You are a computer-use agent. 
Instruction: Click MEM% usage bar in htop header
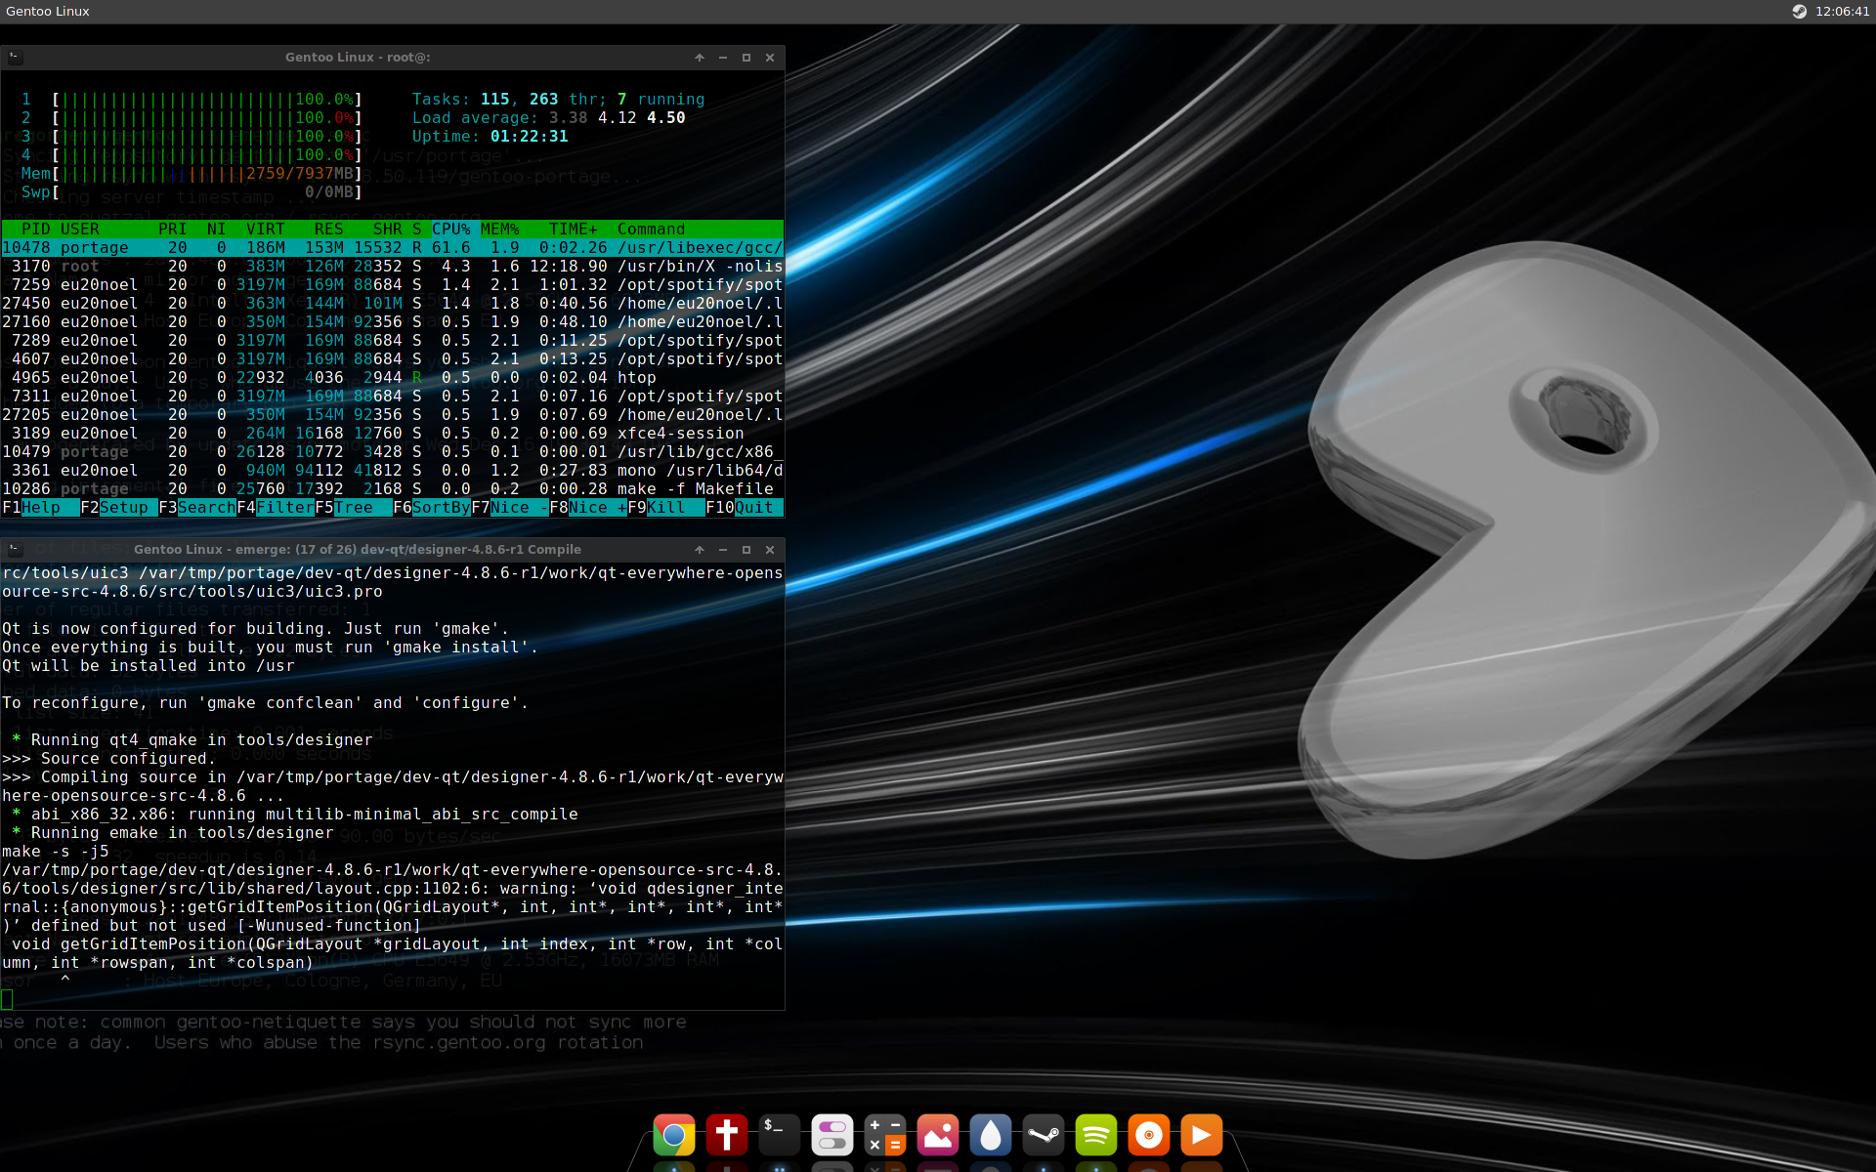coord(202,173)
